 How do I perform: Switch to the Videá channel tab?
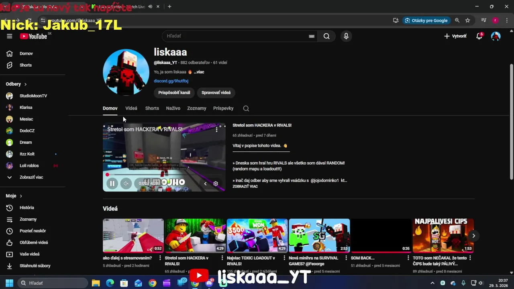pos(131,108)
